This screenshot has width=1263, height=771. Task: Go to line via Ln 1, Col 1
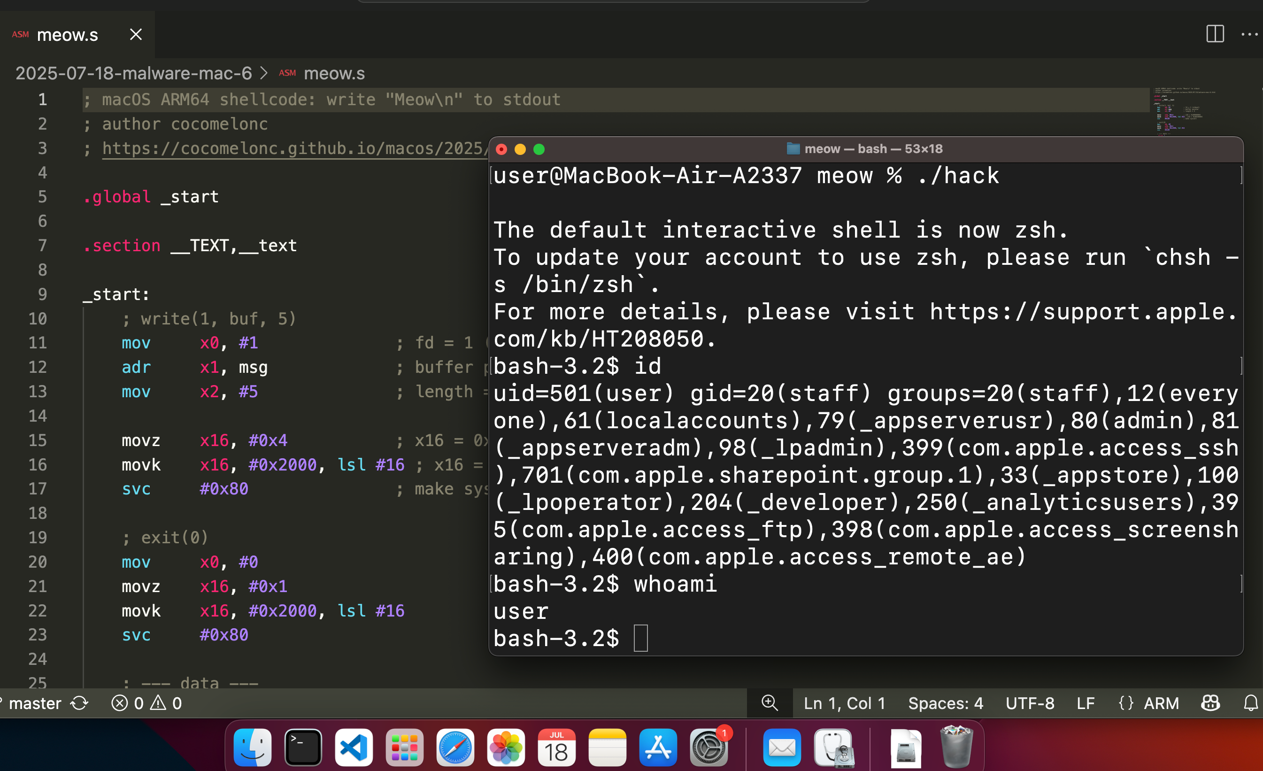tap(844, 703)
